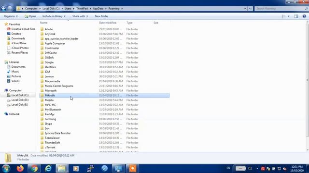309x173 pixels.
Task: Select Local Disk (E:) in the sidebar
Action: (x=17, y=105)
